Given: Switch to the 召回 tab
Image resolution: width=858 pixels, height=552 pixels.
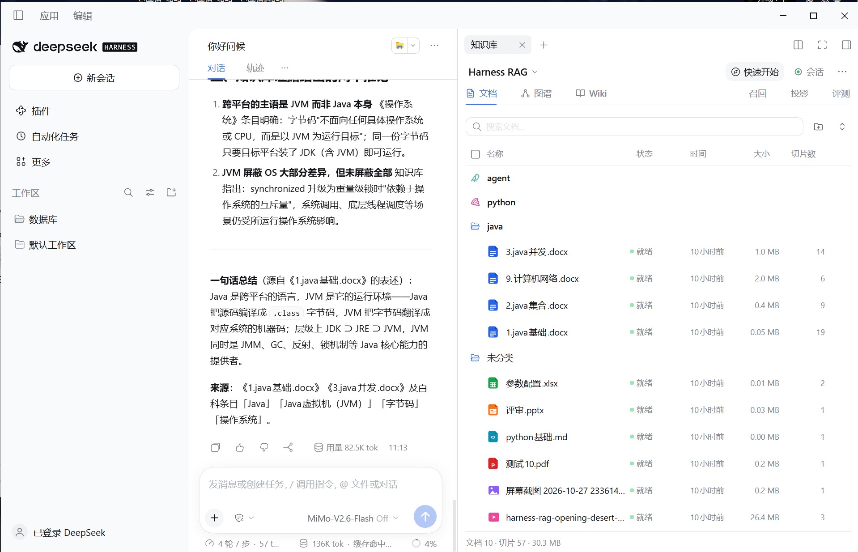Looking at the screenshot, I should click(758, 93).
